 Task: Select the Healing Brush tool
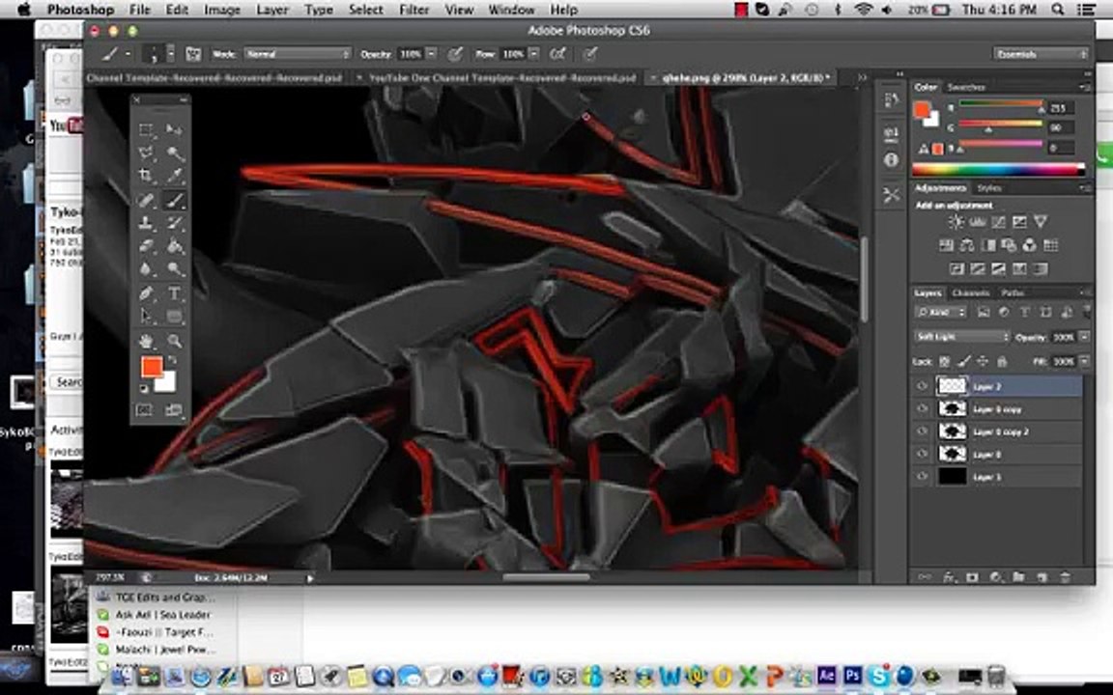[146, 200]
